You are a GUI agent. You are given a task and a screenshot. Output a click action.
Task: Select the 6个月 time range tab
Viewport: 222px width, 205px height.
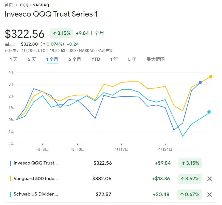[75, 59]
